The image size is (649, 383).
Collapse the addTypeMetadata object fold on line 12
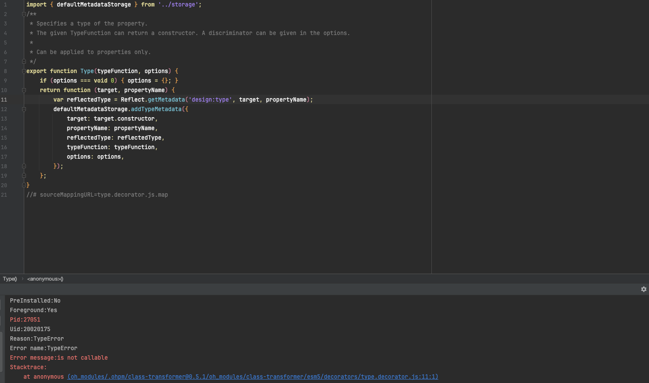[24, 109]
